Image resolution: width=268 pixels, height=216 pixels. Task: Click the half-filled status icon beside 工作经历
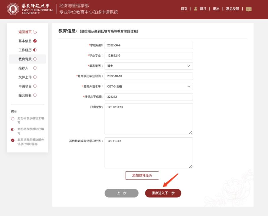click(x=35, y=50)
